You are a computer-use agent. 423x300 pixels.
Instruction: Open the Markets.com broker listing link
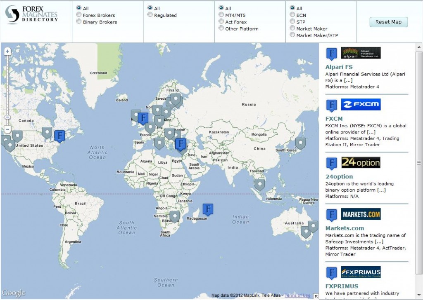click(345, 228)
